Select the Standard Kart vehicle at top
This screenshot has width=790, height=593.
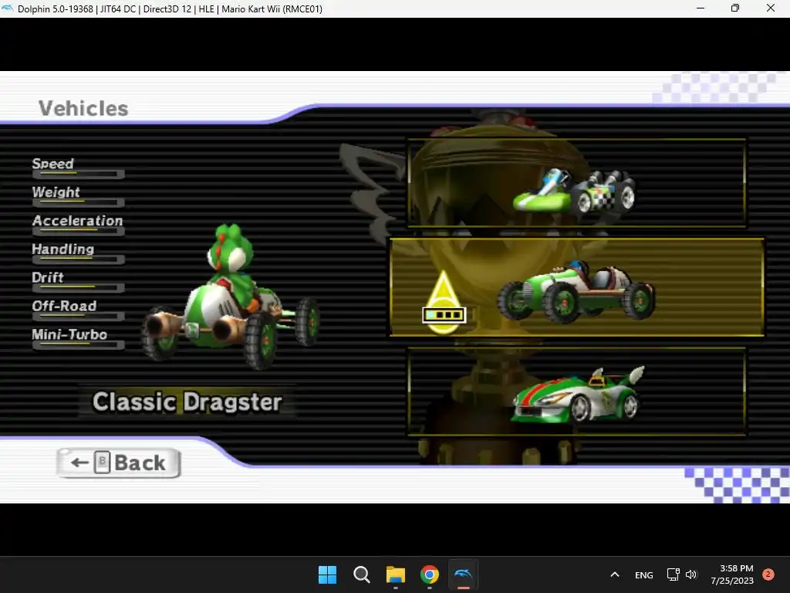pos(576,183)
